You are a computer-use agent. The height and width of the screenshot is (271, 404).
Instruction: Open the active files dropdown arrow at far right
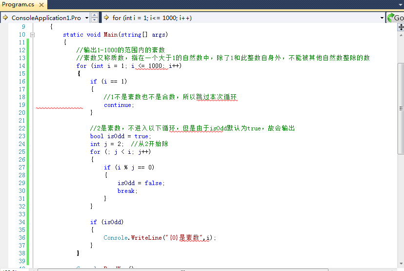coord(401,4)
